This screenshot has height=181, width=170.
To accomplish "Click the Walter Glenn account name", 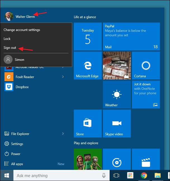I will coord(25,17).
